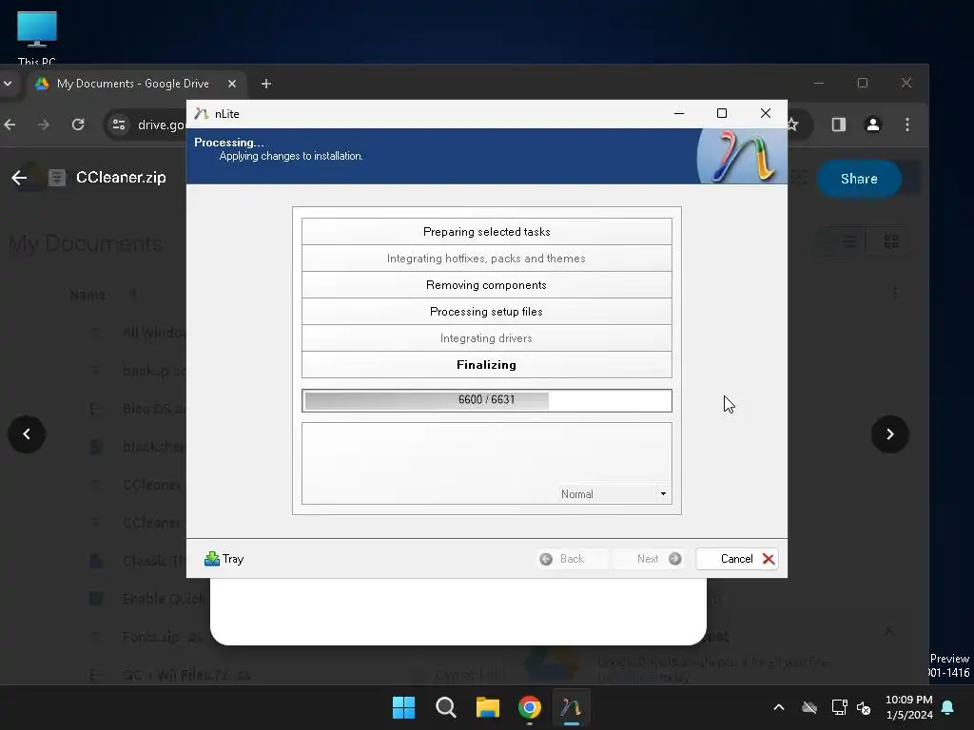This screenshot has width=974, height=730.
Task: Open a new Chrome tab
Action: (x=266, y=84)
